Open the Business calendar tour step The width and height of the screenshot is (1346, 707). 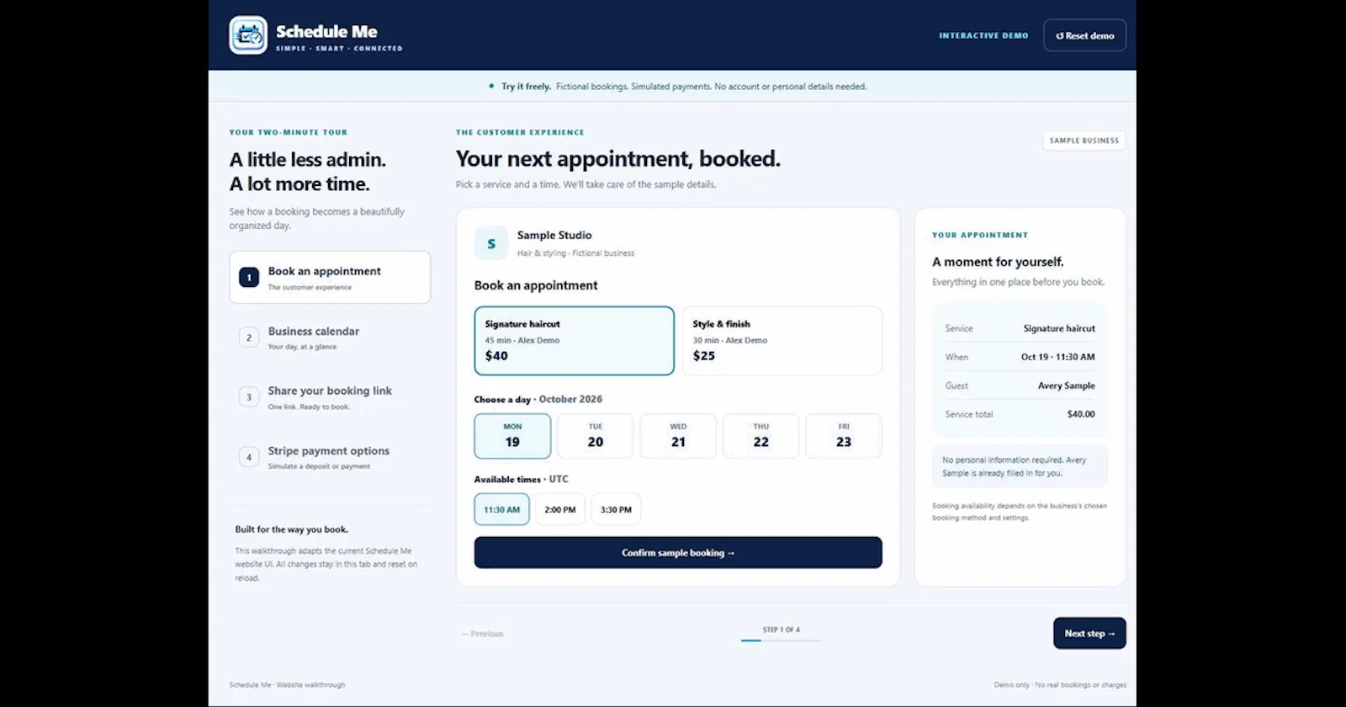330,338
